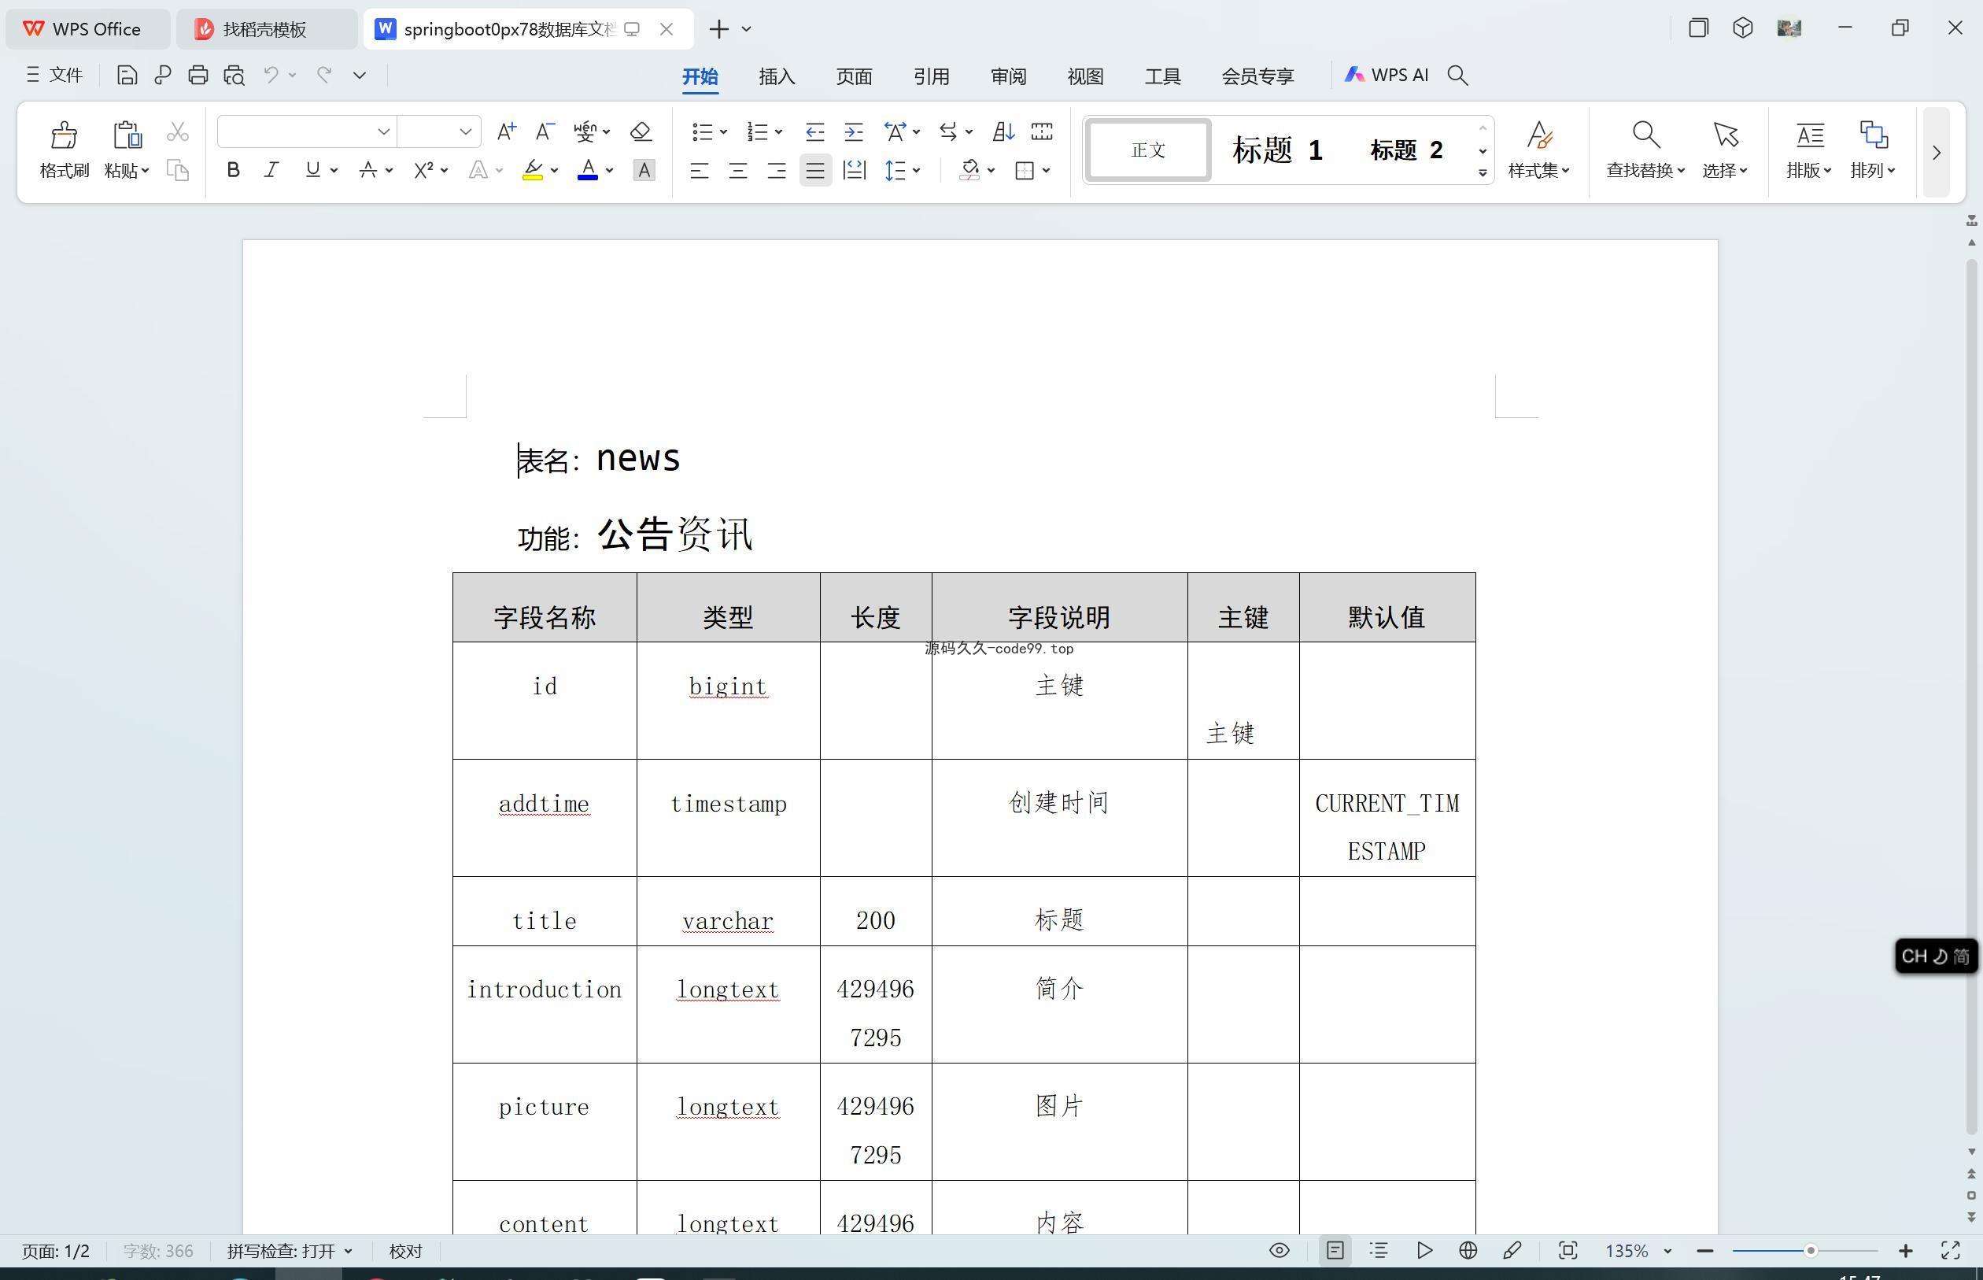Click the Save document icon
The height and width of the screenshot is (1280, 1983).
coord(126,76)
